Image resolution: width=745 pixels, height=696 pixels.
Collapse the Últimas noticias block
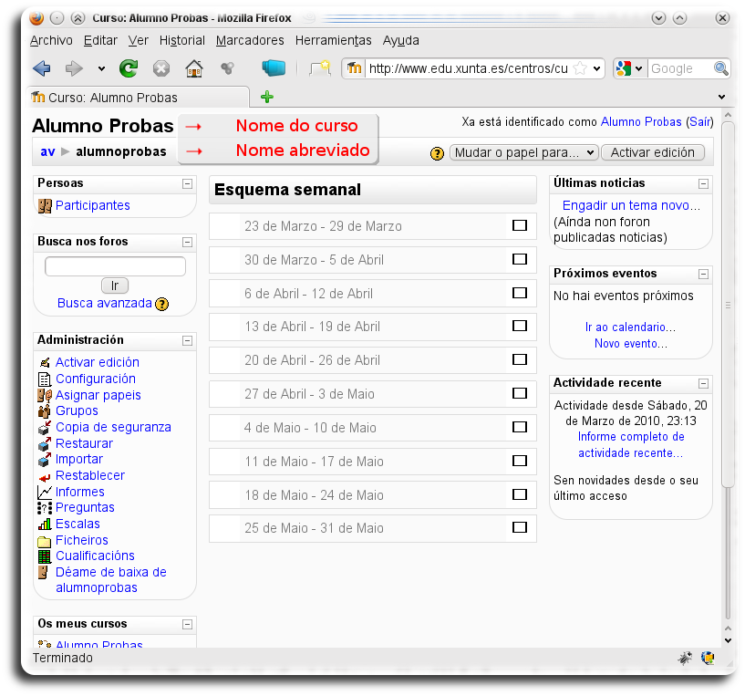click(703, 183)
